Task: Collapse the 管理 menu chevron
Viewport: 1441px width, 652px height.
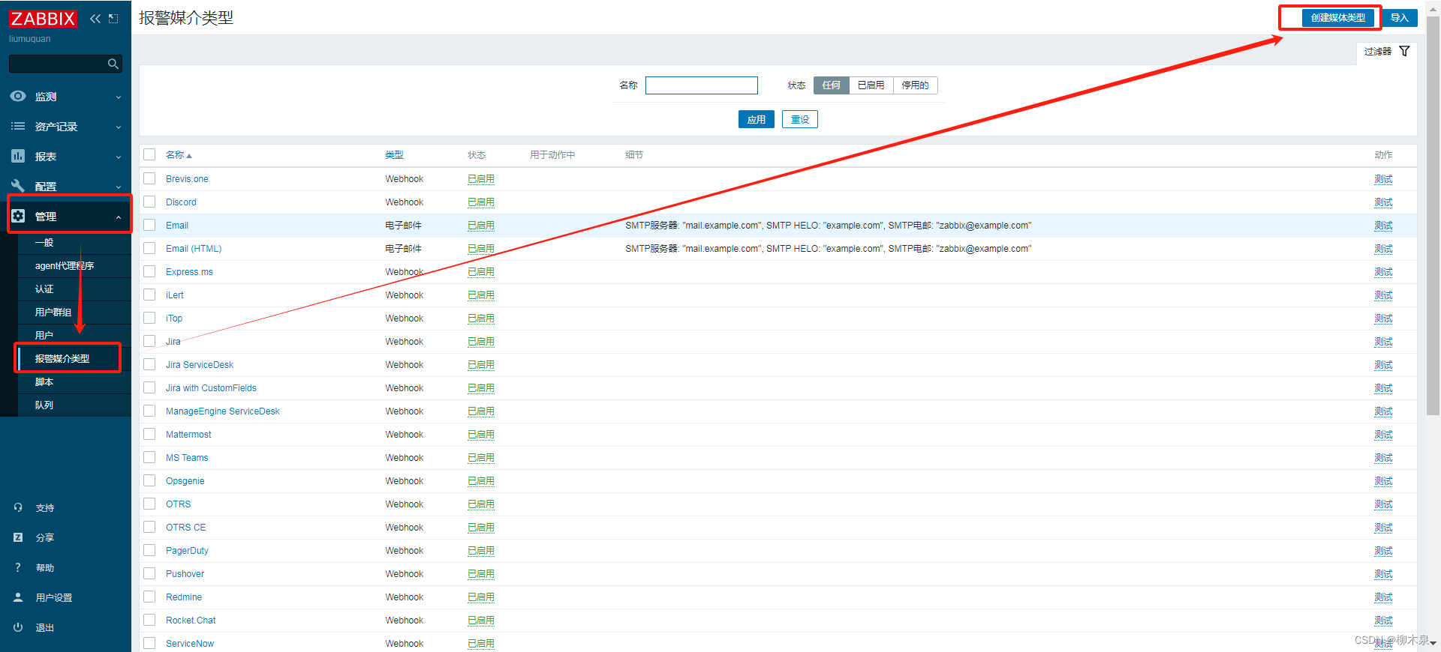Action: [x=119, y=217]
